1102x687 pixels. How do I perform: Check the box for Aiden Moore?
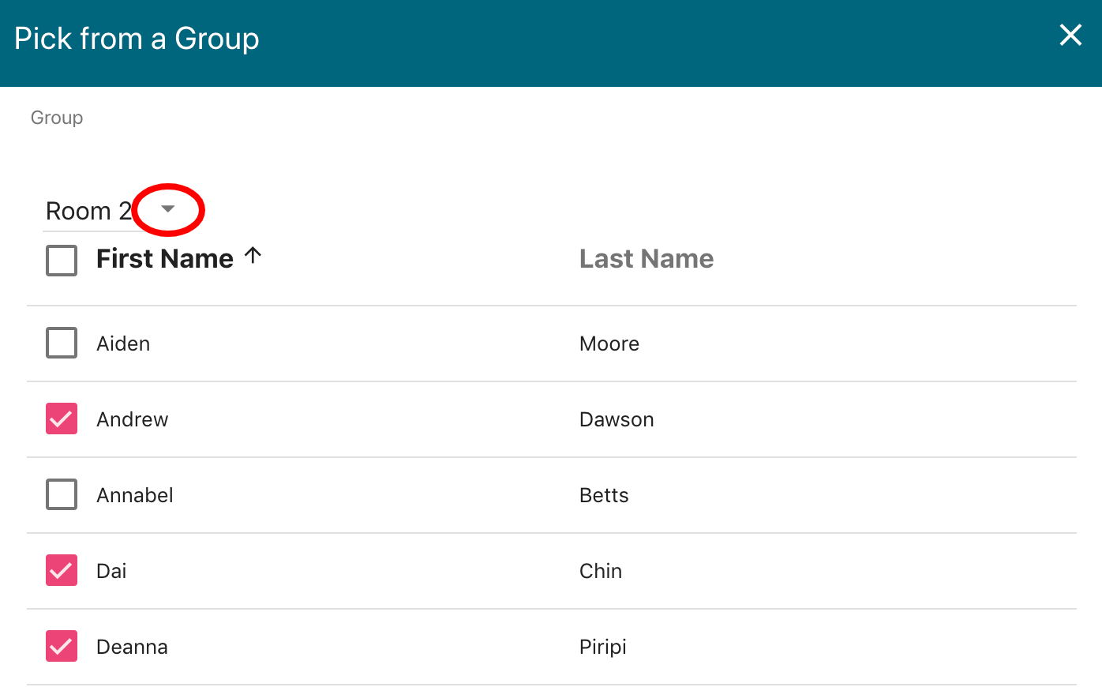[62, 343]
